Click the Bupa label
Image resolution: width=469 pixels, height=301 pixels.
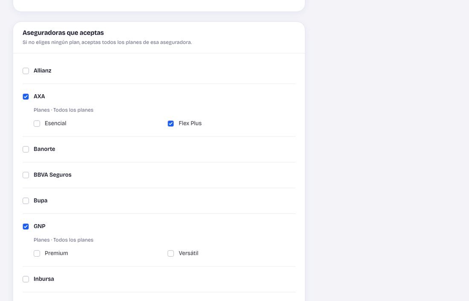click(41, 200)
